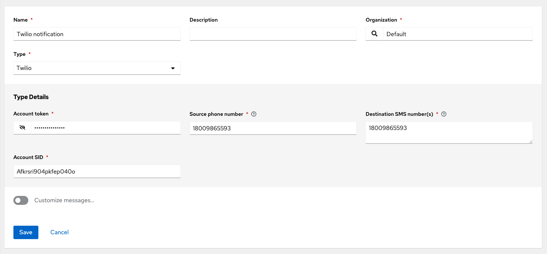Click the Organization field showing Default
547x254 pixels.
tap(457, 34)
